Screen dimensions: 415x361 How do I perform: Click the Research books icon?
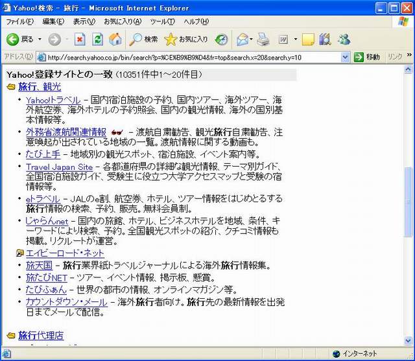pos(325,40)
